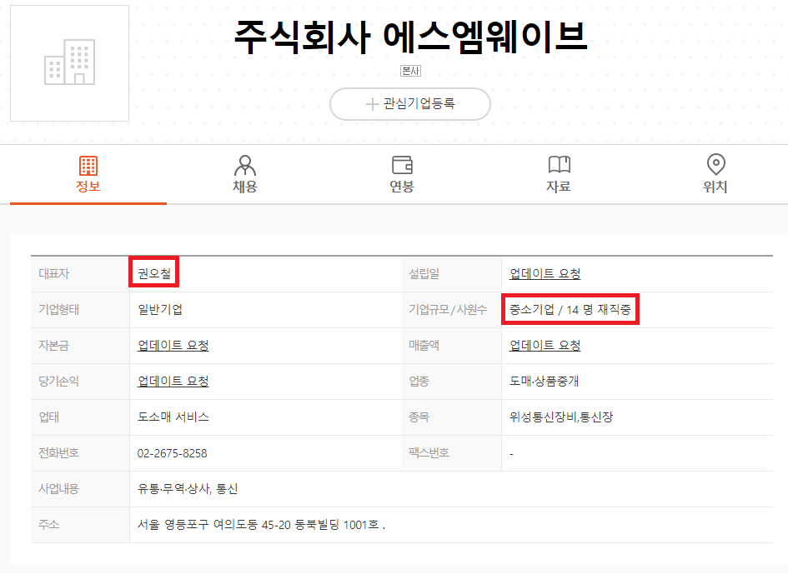The height and width of the screenshot is (574, 788).
Task: Switch to the 연봉 tab label
Action: (402, 187)
